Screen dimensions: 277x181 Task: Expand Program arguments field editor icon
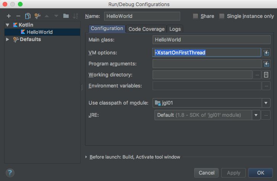click(x=266, y=64)
